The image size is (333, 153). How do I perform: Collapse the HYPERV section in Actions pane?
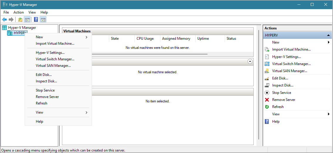pyautogui.click(x=328, y=35)
